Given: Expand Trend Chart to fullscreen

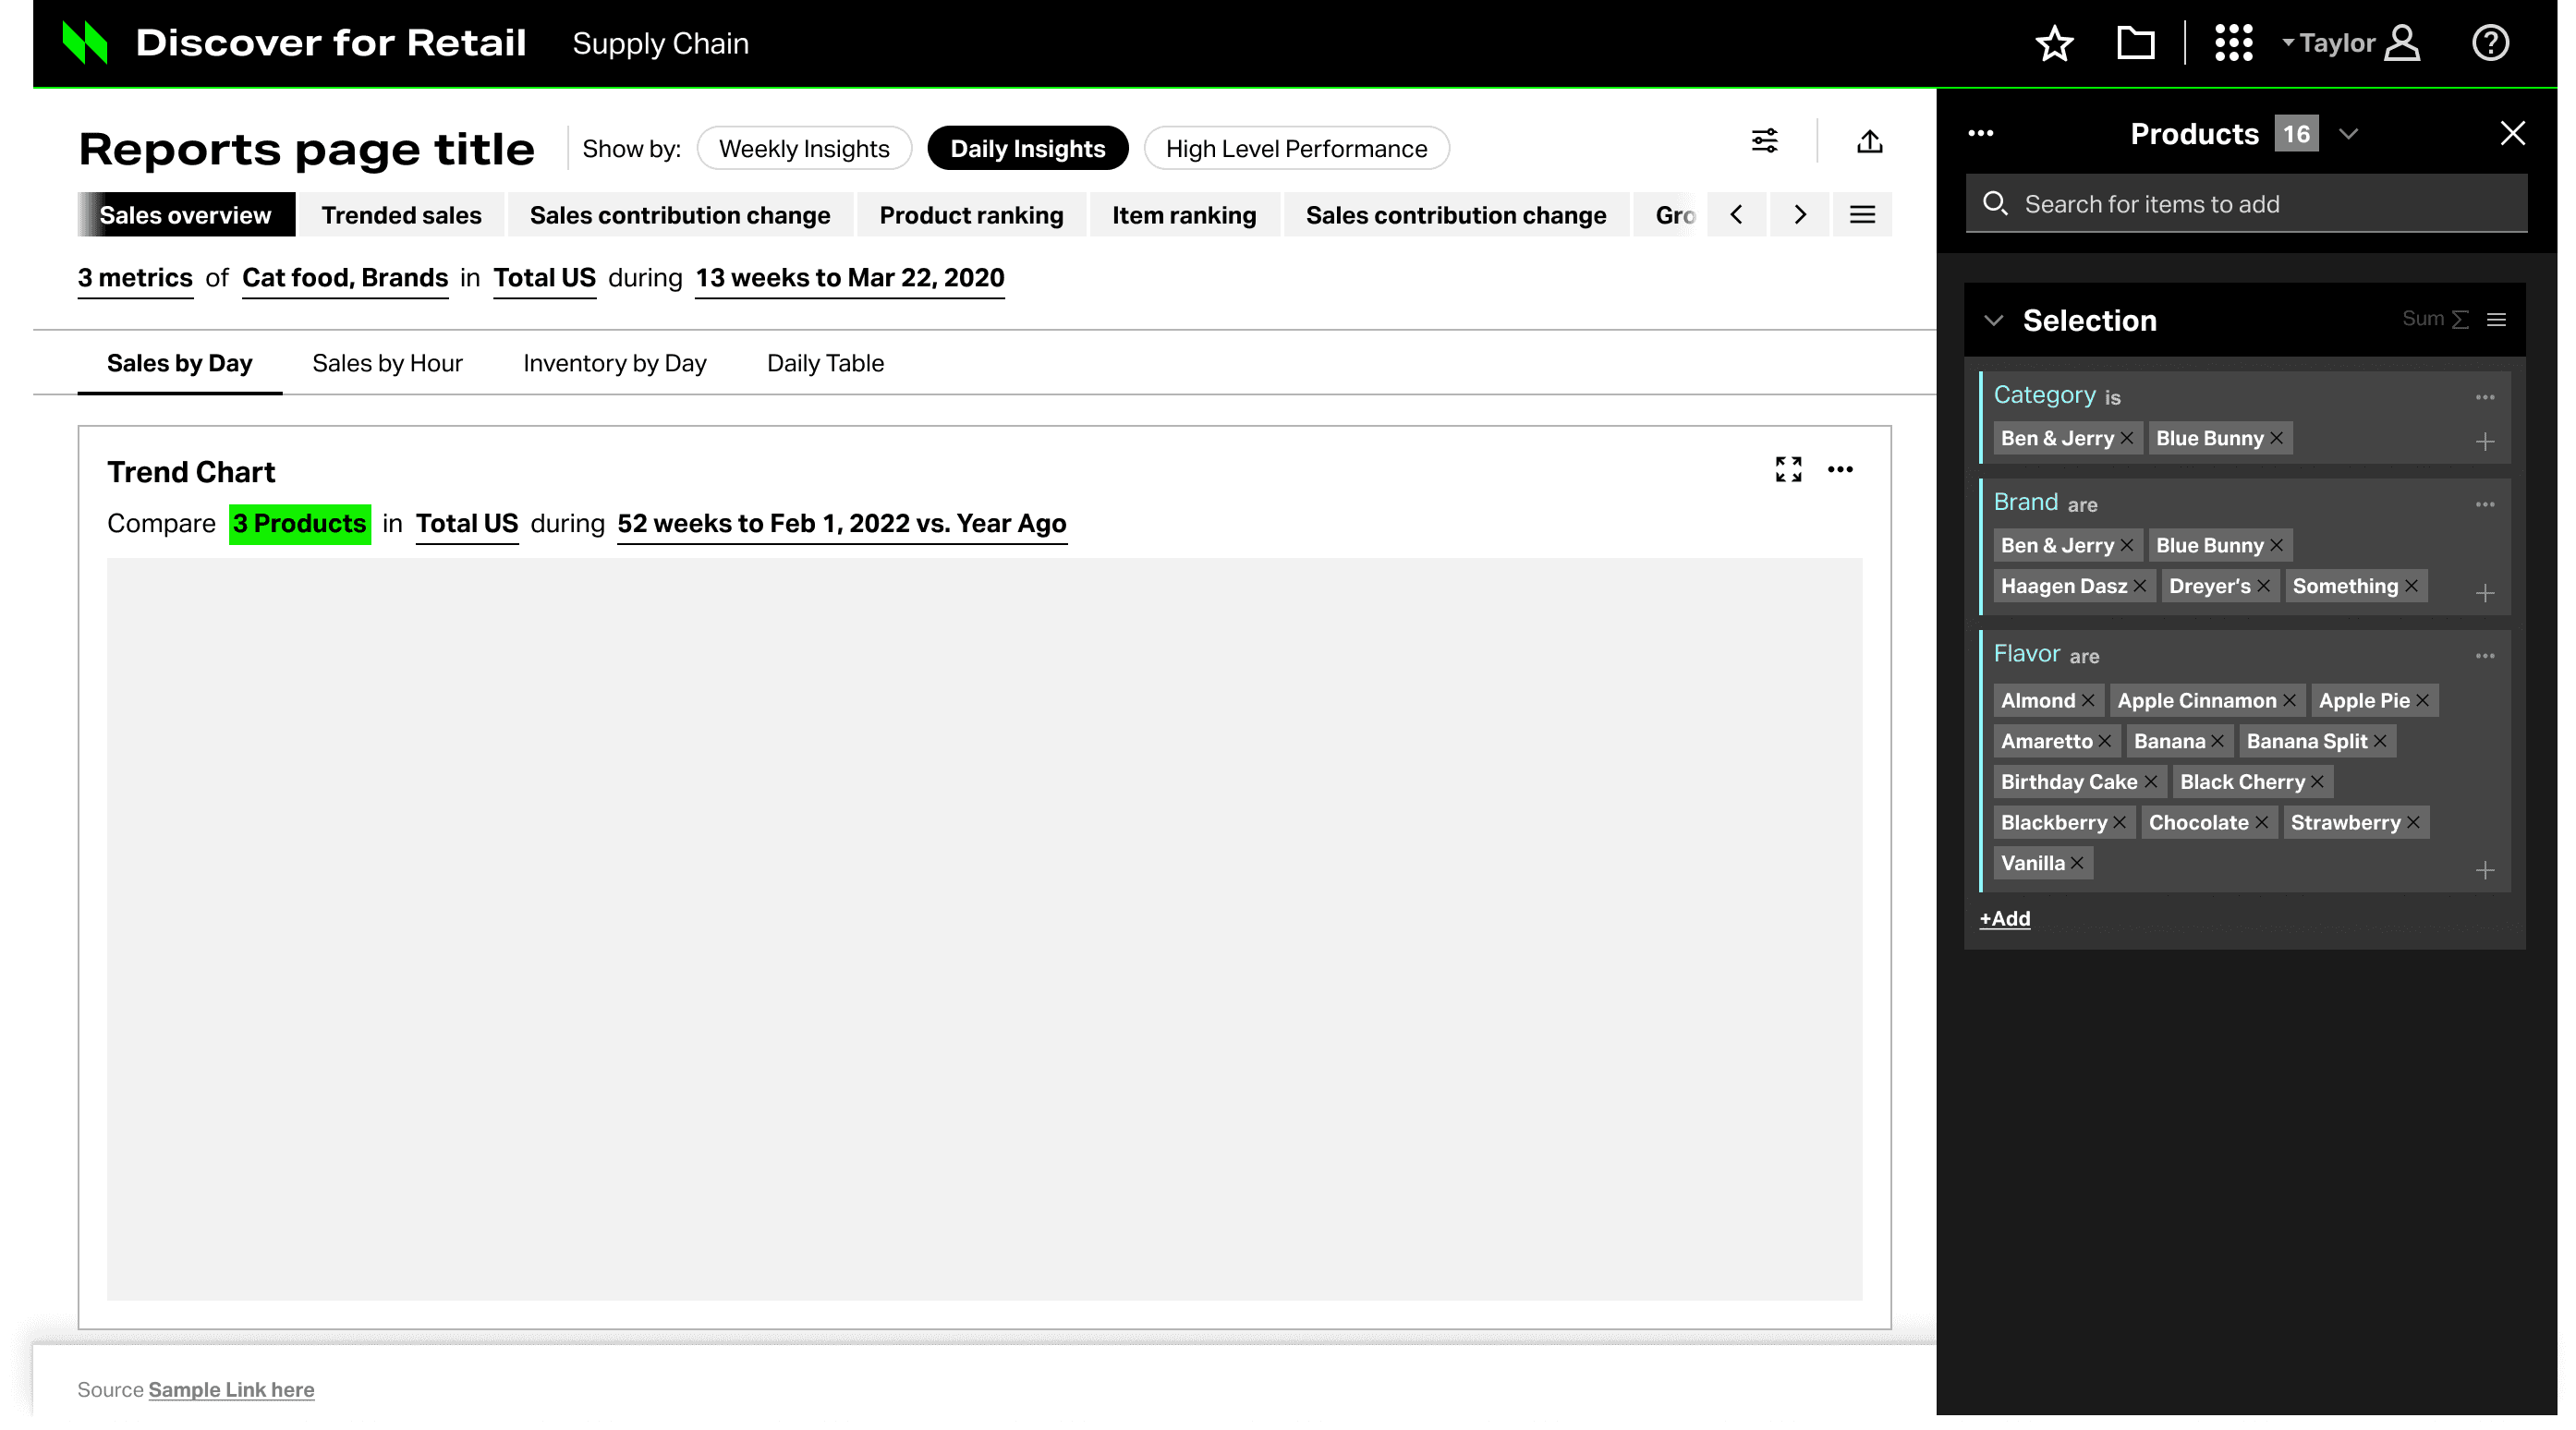Looking at the screenshot, I should point(1788,469).
